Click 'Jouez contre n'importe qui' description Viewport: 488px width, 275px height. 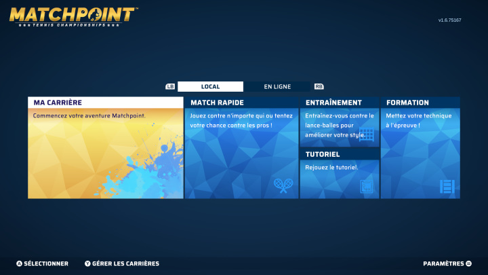pos(241,120)
